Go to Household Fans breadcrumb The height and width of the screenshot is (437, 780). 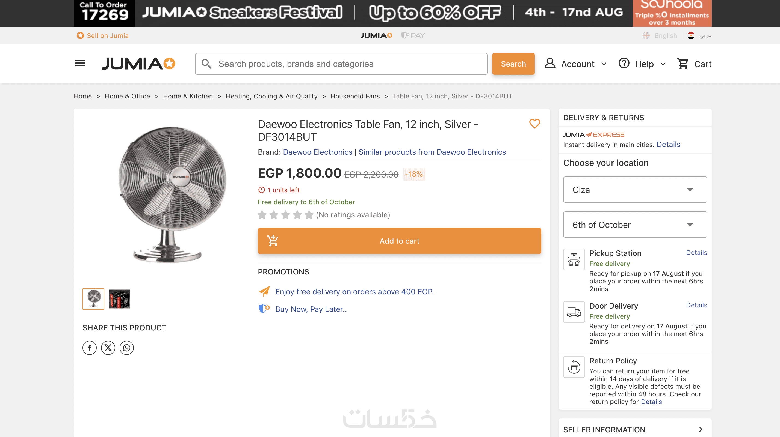click(355, 96)
